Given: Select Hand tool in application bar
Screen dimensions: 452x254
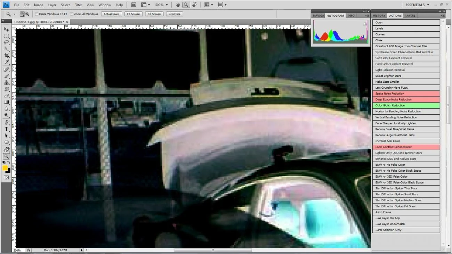Looking at the screenshot, I should [178, 5].
